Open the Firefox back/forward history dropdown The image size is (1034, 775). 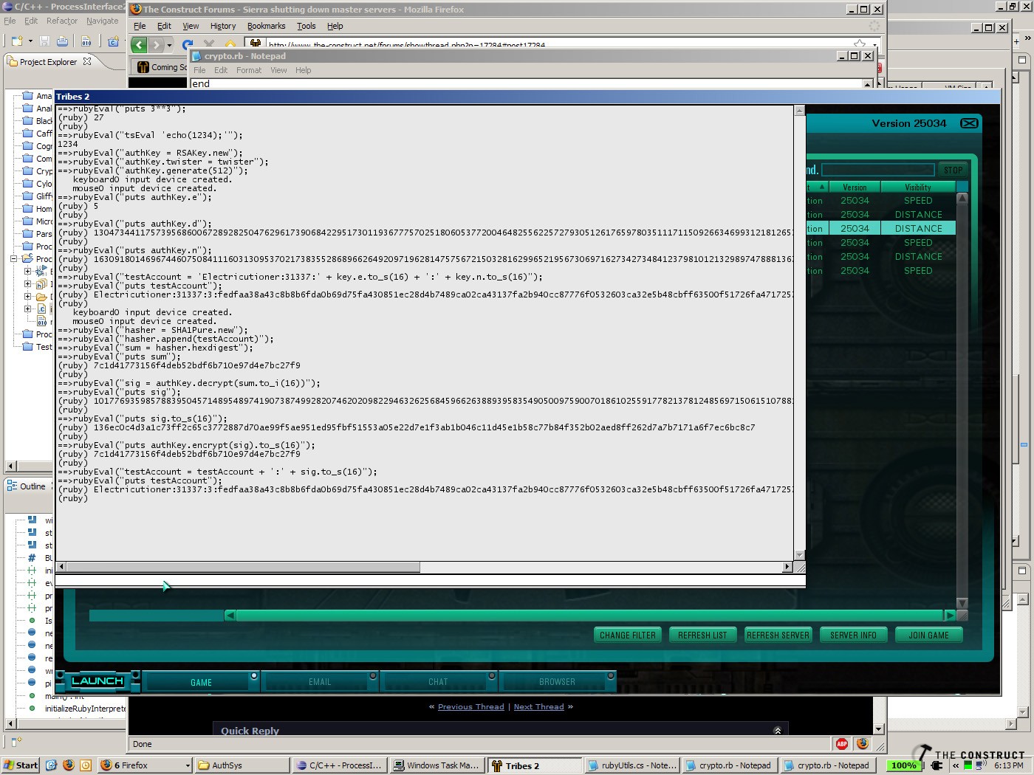(x=169, y=45)
